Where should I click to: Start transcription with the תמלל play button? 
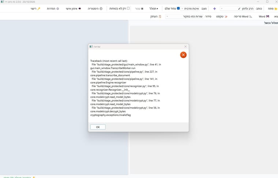click(x=154, y=8)
